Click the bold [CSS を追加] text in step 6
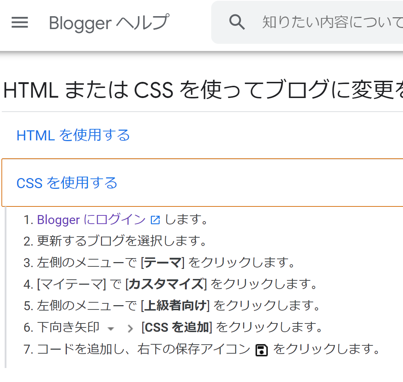The image size is (403, 382). point(177,327)
